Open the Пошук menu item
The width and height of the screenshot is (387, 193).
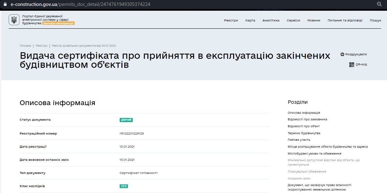[x=375, y=20]
